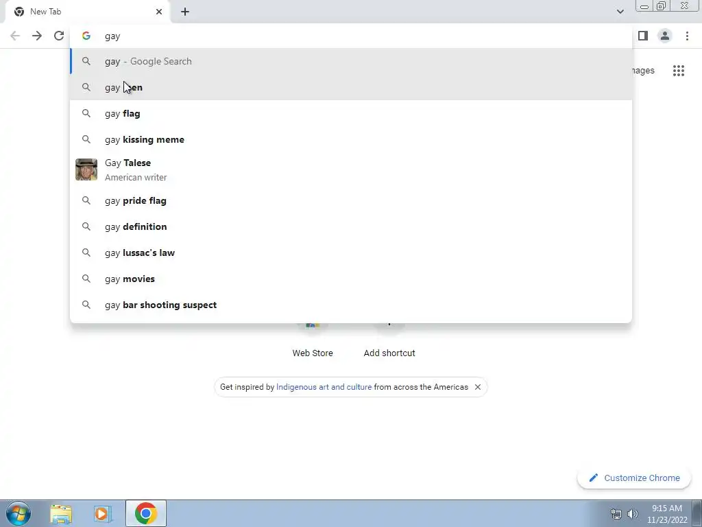Image resolution: width=702 pixels, height=527 pixels.
Task: Click search icon beside 'gay flag'
Action: point(86,113)
